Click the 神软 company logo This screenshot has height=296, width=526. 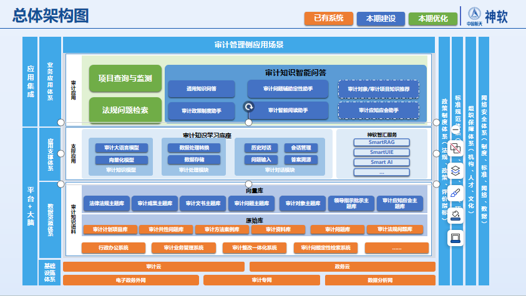click(x=487, y=16)
